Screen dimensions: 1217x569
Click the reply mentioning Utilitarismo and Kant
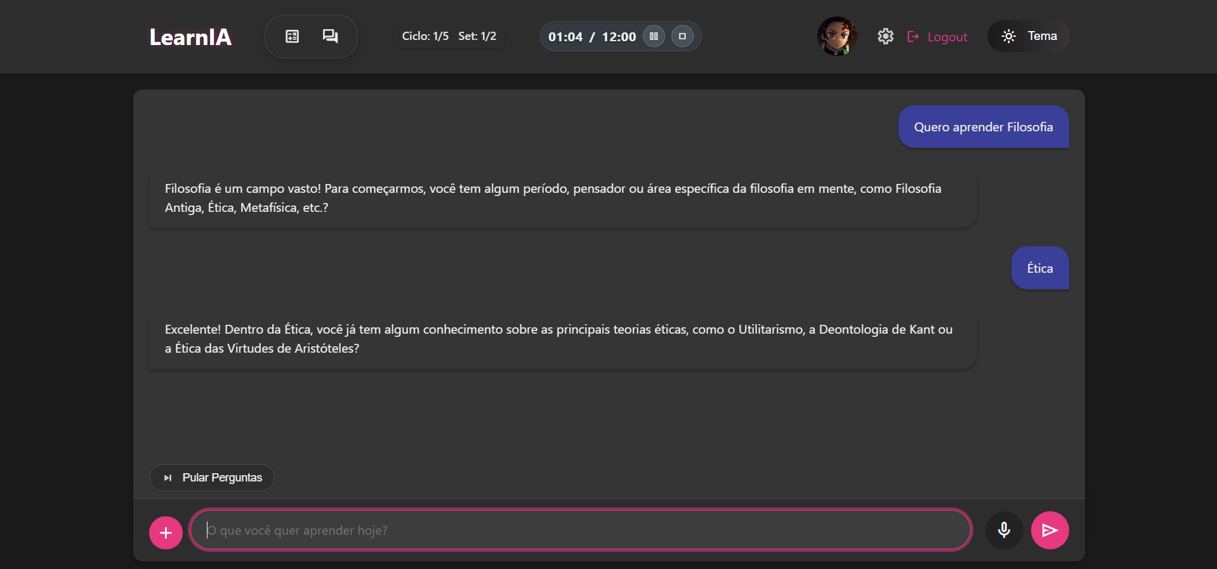click(562, 339)
